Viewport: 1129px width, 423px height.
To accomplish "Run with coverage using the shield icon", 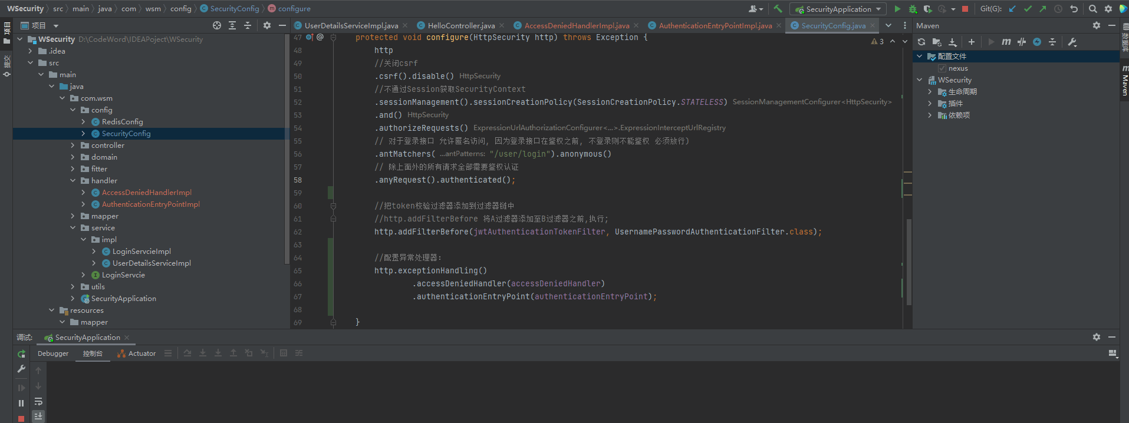I will point(927,9).
